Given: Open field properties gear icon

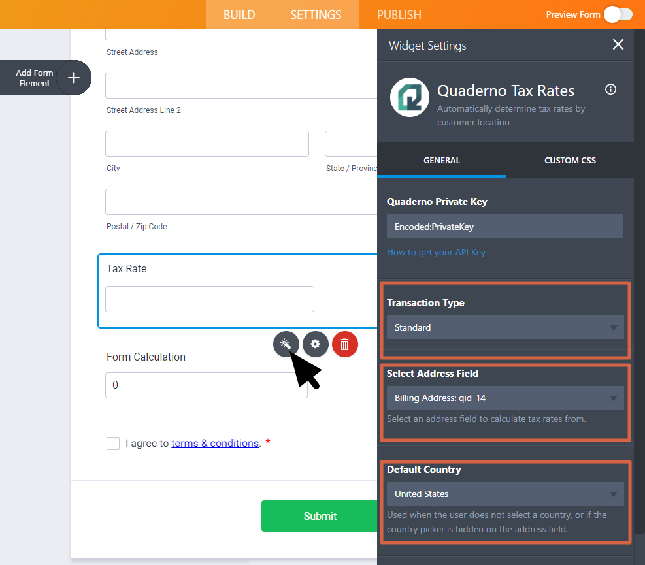Looking at the screenshot, I should [315, 344].
